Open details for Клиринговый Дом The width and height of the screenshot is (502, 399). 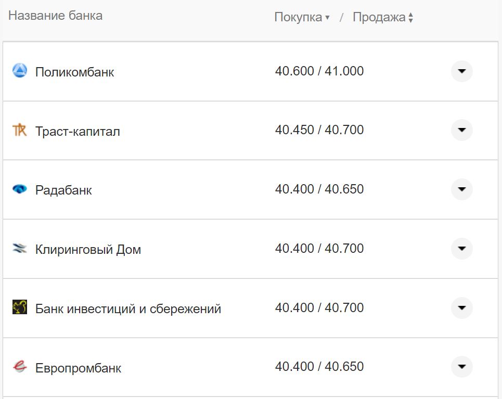pyautogui.click(x=461, y=249)
